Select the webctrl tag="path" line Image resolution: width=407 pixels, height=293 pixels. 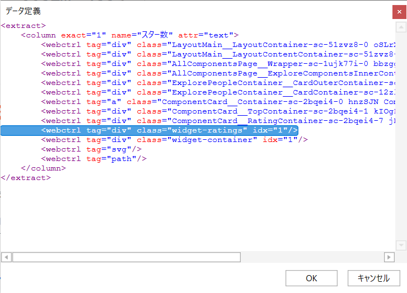93,159
